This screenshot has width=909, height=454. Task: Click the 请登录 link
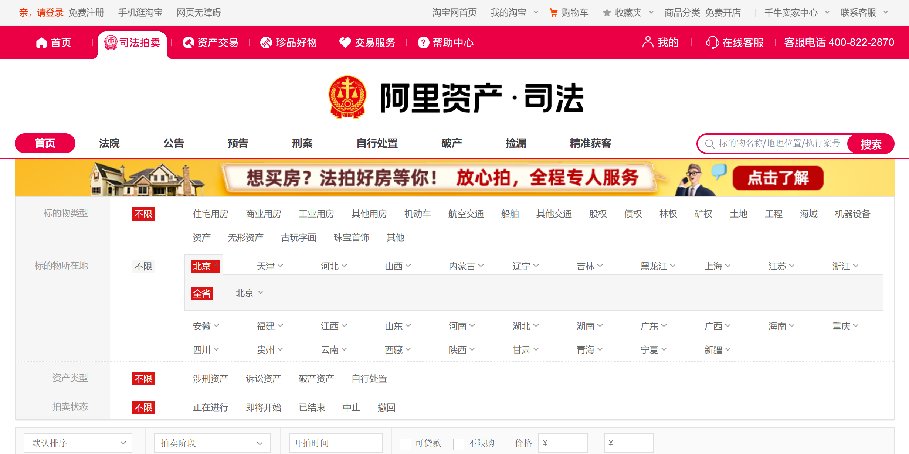[x=50, y=13]
